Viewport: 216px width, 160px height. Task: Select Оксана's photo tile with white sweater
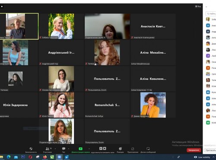coord(61,79)
